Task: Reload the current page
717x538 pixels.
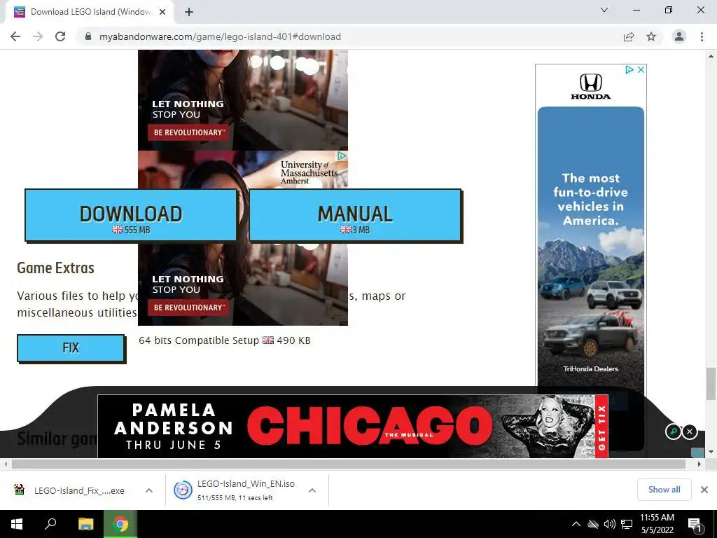Action: [60, 36]
